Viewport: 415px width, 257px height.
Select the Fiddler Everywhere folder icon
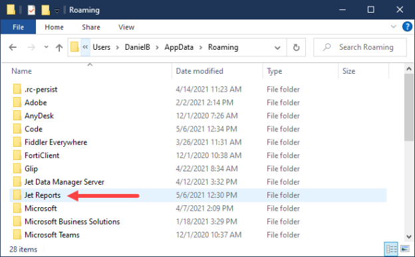tap(17, 142)
